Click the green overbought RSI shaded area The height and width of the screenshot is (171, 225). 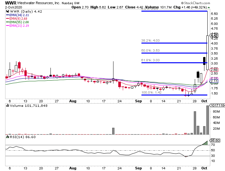tap(206, 144)
